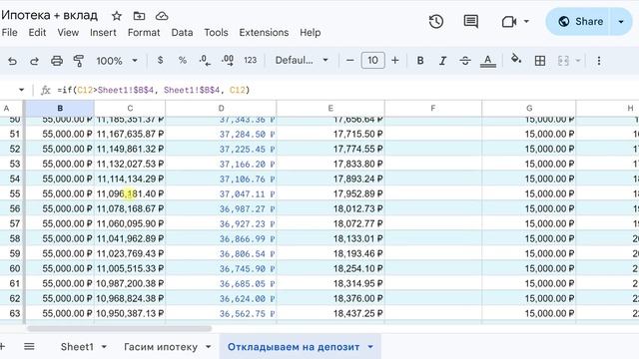Toggle strikethrough formatting

(x=465, y=61)
